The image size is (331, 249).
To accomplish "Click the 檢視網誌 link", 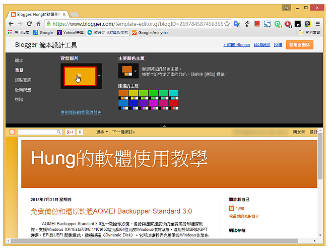I will (262, 45).
